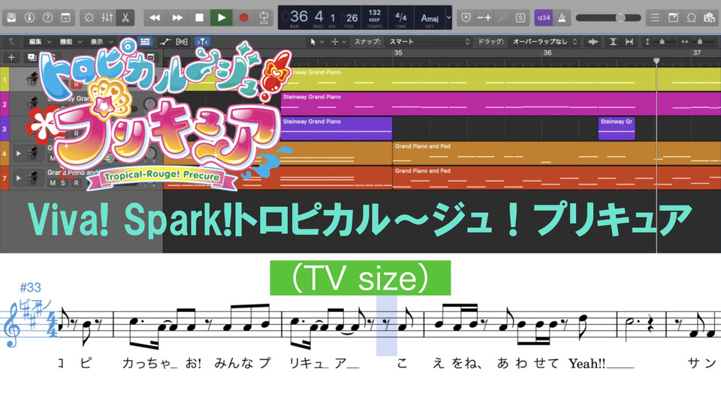Screen dimensions: 721x405
Task: Click the horizontal auto zoom icon
Action: [629, 42]
